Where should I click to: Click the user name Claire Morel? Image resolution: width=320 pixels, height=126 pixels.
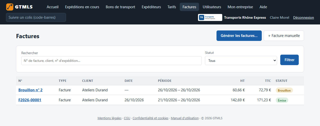tap(279, 17)
